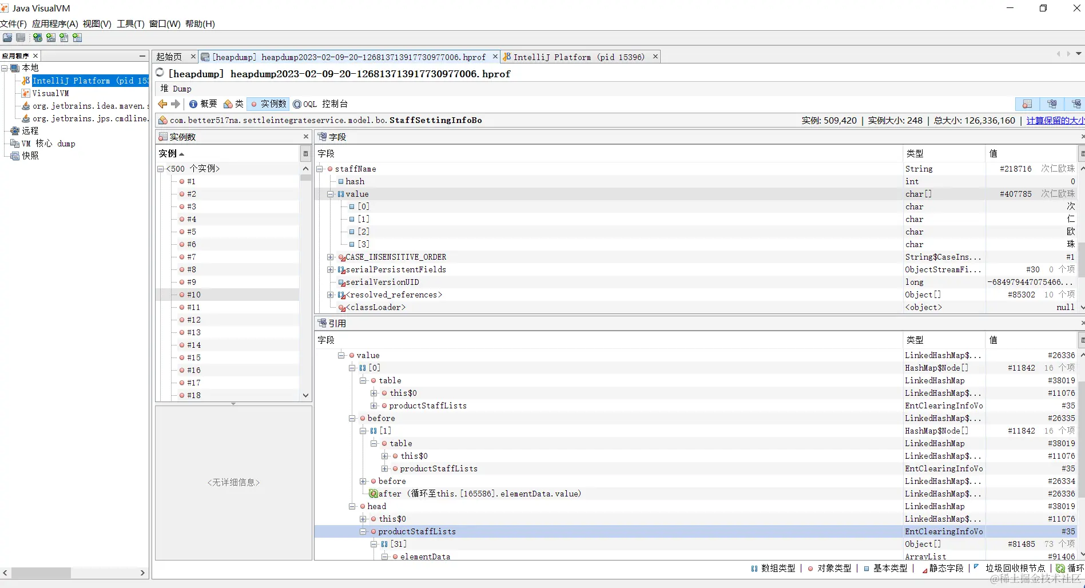Toggle the fields panel view button

pyautogui.click(x=1052, y=104)
